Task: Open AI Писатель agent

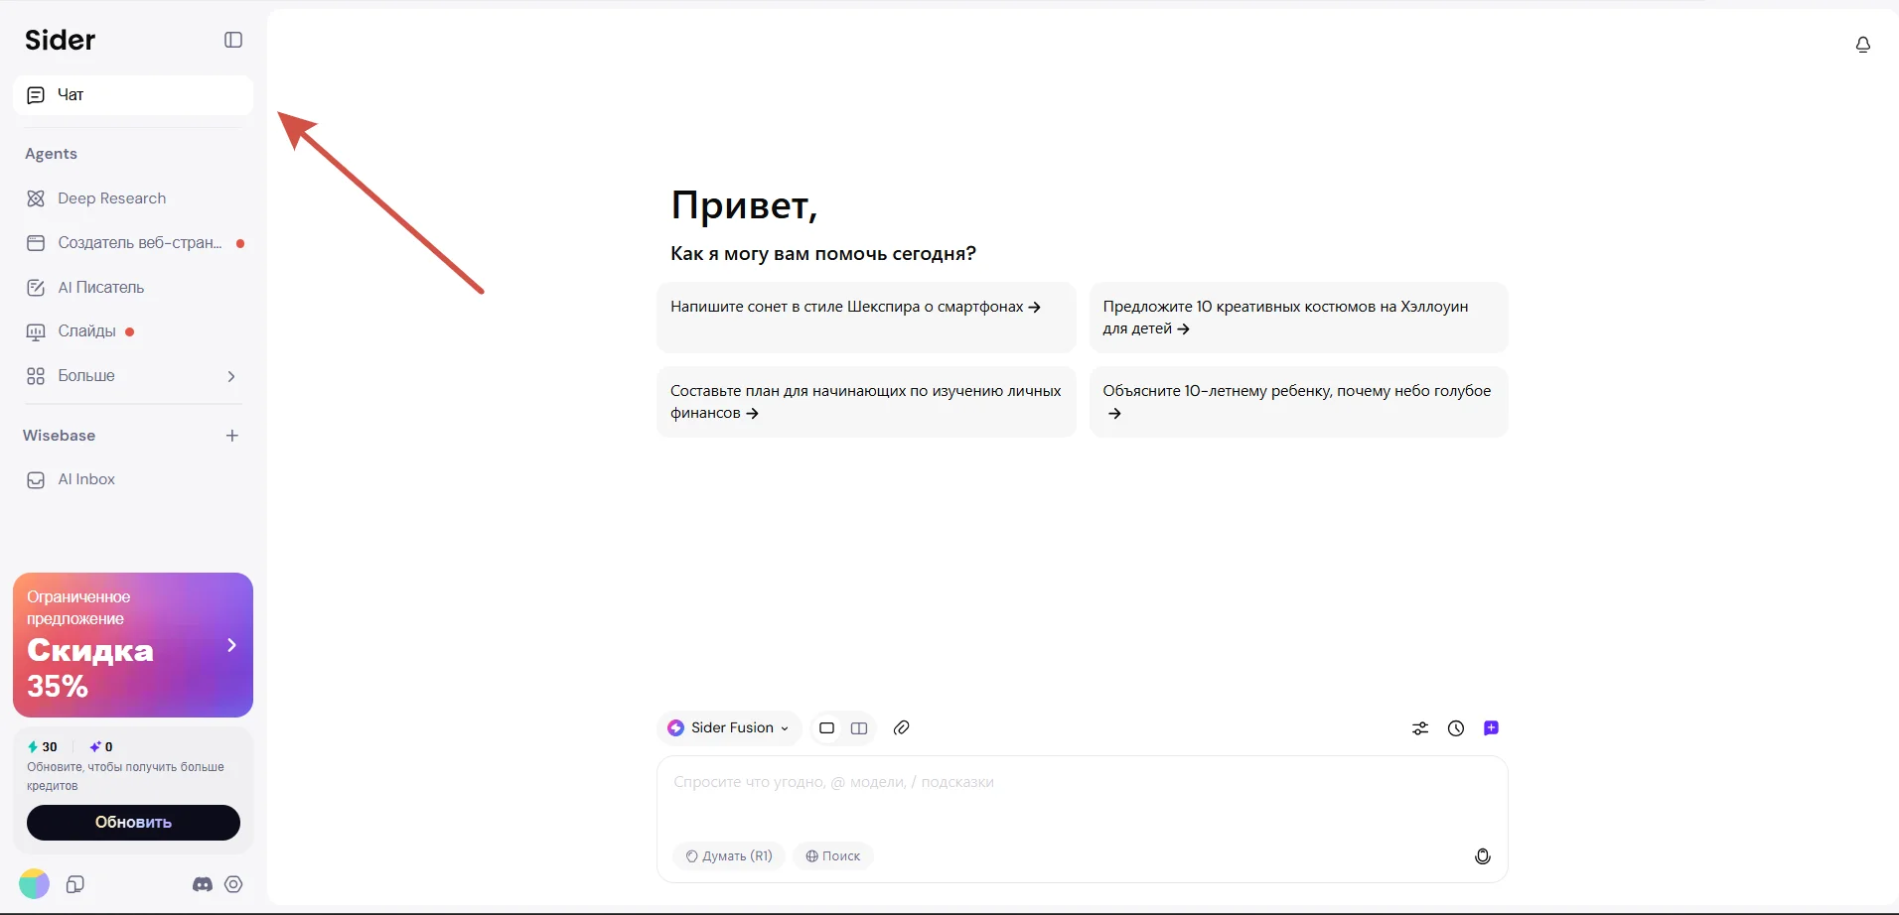Action: [133, 288]
